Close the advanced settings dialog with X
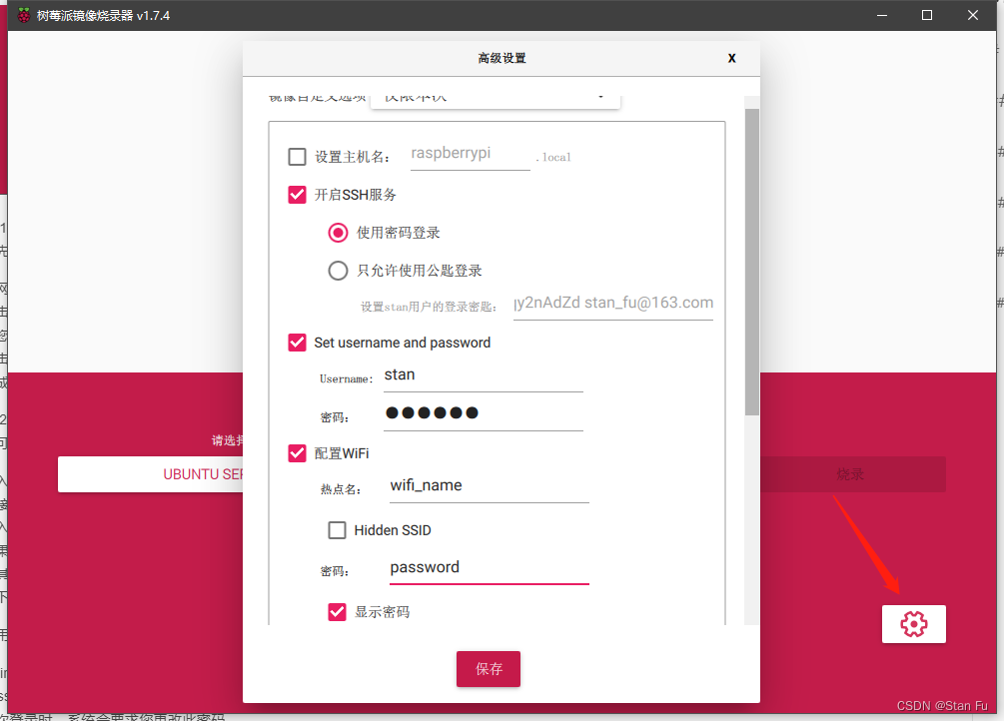The width and height of the screenshot is (1004, 721). 731,58
